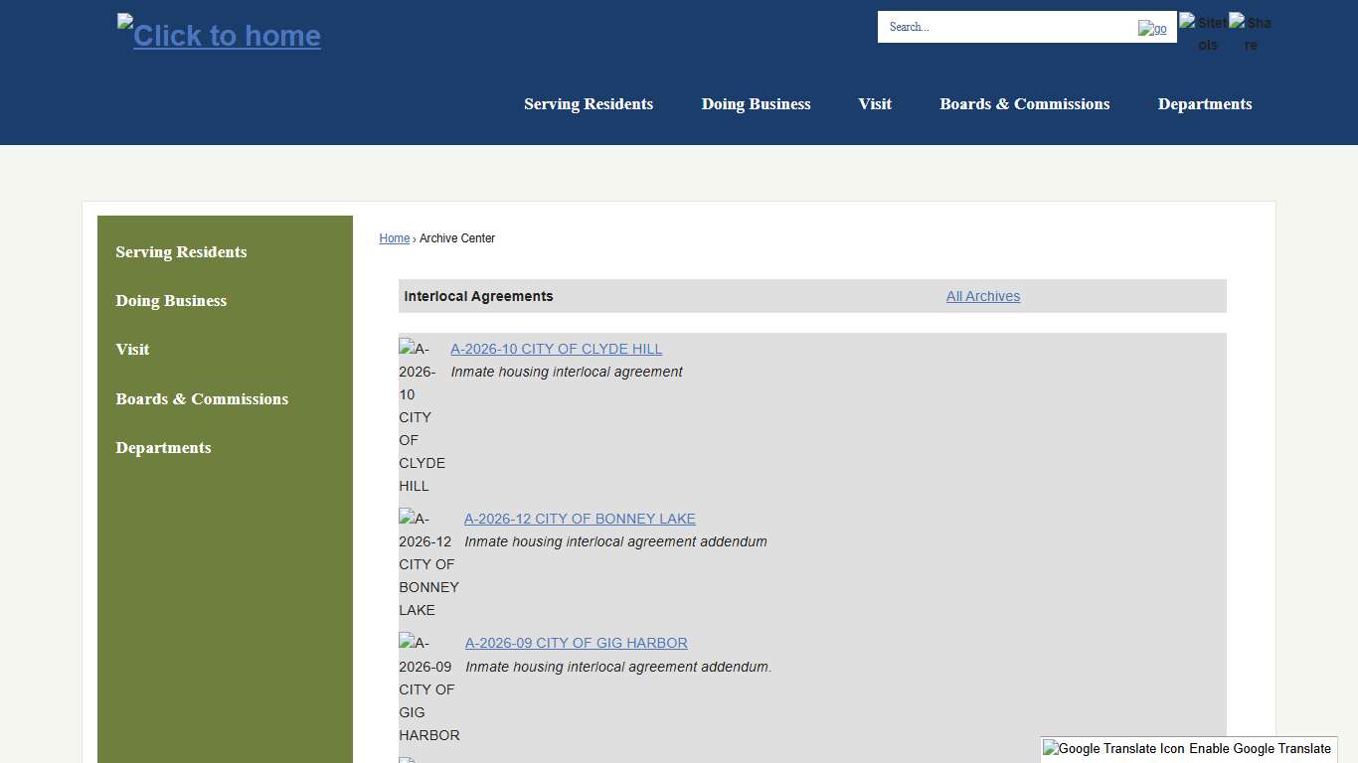Click the Home breadcrumb link

(394, 237)
